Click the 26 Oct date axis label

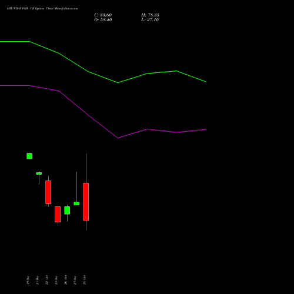tap(66, 280)
